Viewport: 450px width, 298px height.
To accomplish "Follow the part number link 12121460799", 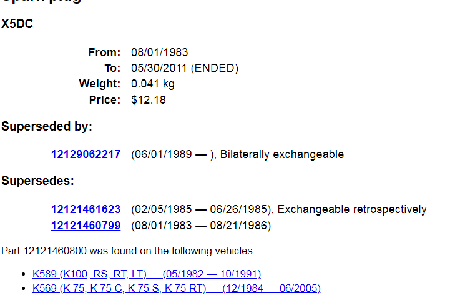I will (x=86, y=225).
